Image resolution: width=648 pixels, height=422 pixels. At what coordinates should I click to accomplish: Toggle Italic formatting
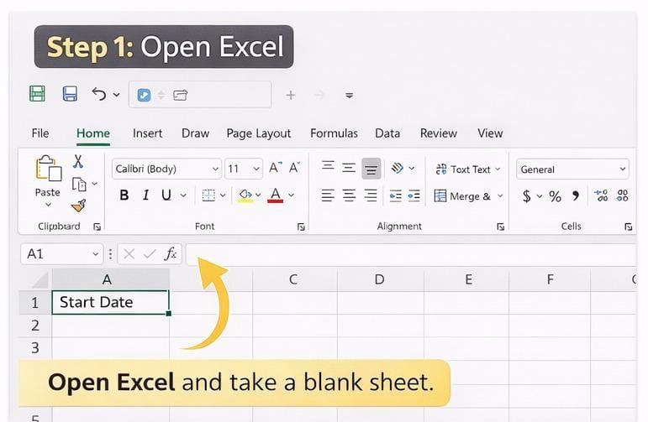145,195
